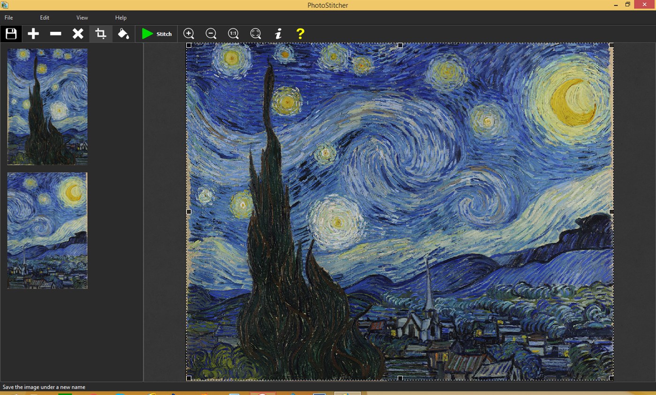Clear all images with X icon
This screenshot has width=656, height=395.
point(78,34)
